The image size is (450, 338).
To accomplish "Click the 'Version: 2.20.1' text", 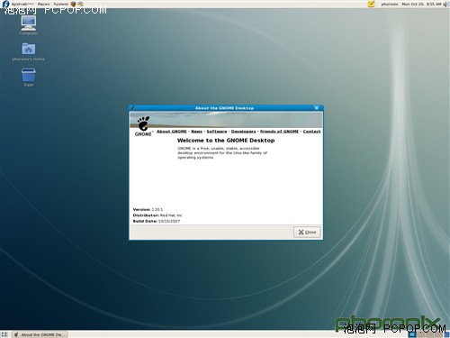I will [148, 209].
